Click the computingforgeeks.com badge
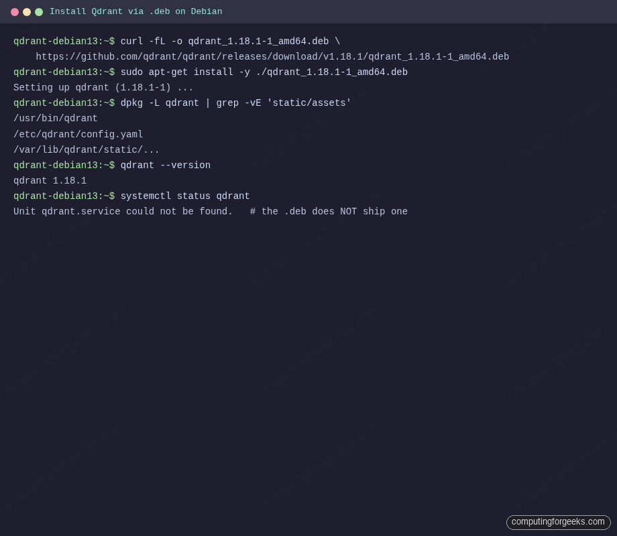The image size is (617, 536). coord(559,522)
